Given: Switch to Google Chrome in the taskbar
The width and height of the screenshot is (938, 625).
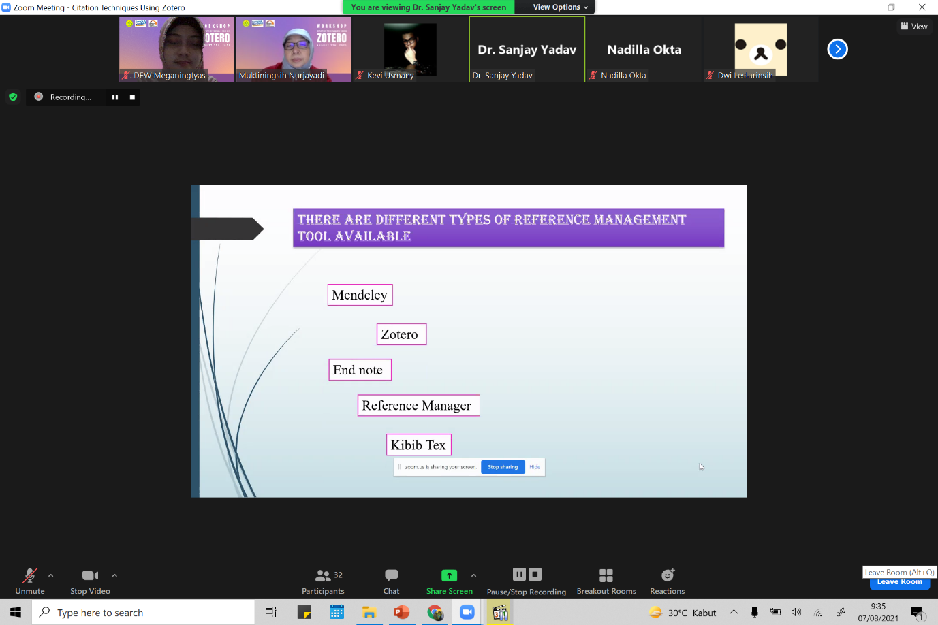Looking at the screenshot, I should (435, 612).
